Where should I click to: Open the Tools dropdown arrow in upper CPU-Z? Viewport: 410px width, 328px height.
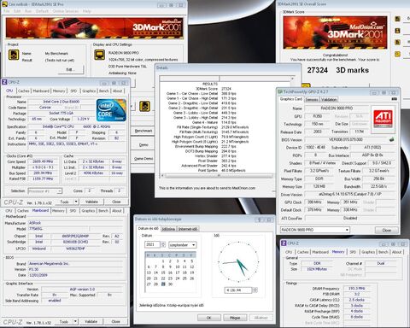pyautogui.click(x=76, y=202)
